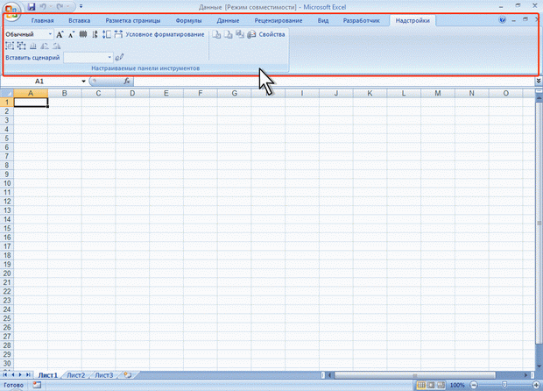Open the Рецензирование tab

pyautogui.click(x=279, y=20)
